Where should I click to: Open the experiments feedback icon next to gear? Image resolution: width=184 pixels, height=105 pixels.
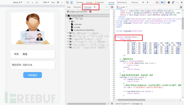173,2
